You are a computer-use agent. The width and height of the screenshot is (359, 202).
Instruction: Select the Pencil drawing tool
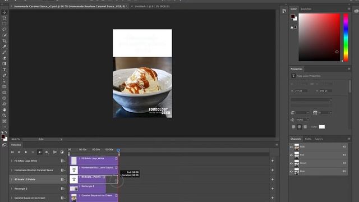click(x=4, y=52)
